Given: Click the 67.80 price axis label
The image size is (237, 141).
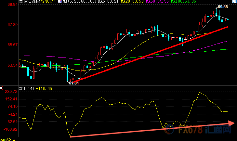Looking at the screenshot, I should (x=13, y=25).
